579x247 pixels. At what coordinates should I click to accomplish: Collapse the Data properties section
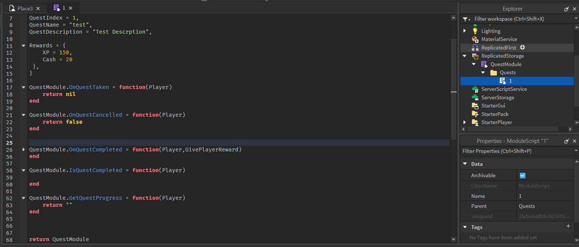click(x=465, y=164)
